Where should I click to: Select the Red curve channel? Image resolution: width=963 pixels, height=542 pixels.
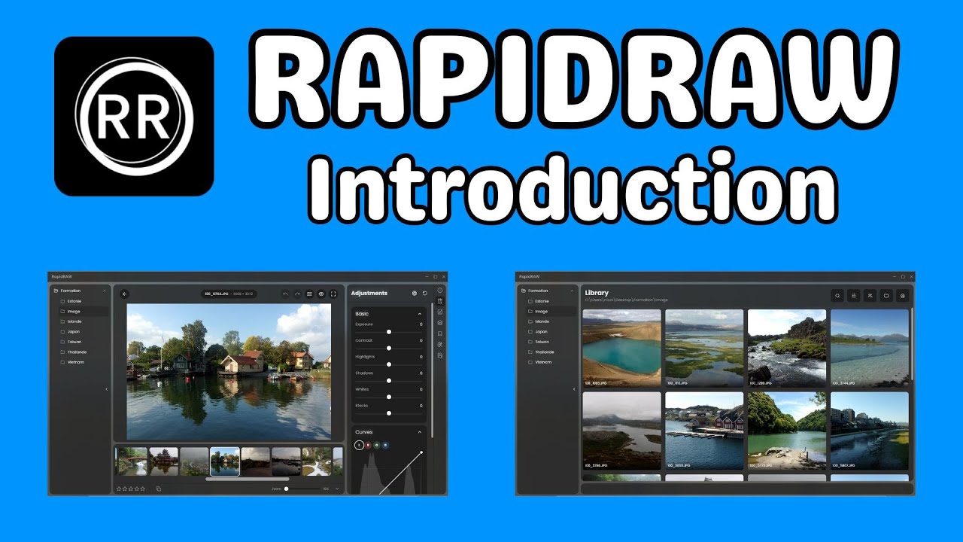click(368, 445)
